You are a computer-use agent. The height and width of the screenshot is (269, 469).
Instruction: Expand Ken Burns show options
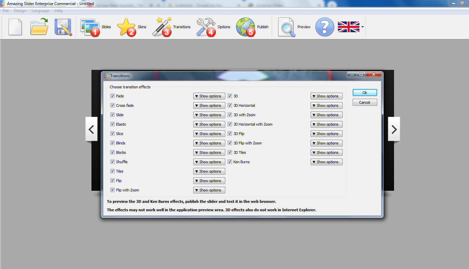tap(326, 162)
